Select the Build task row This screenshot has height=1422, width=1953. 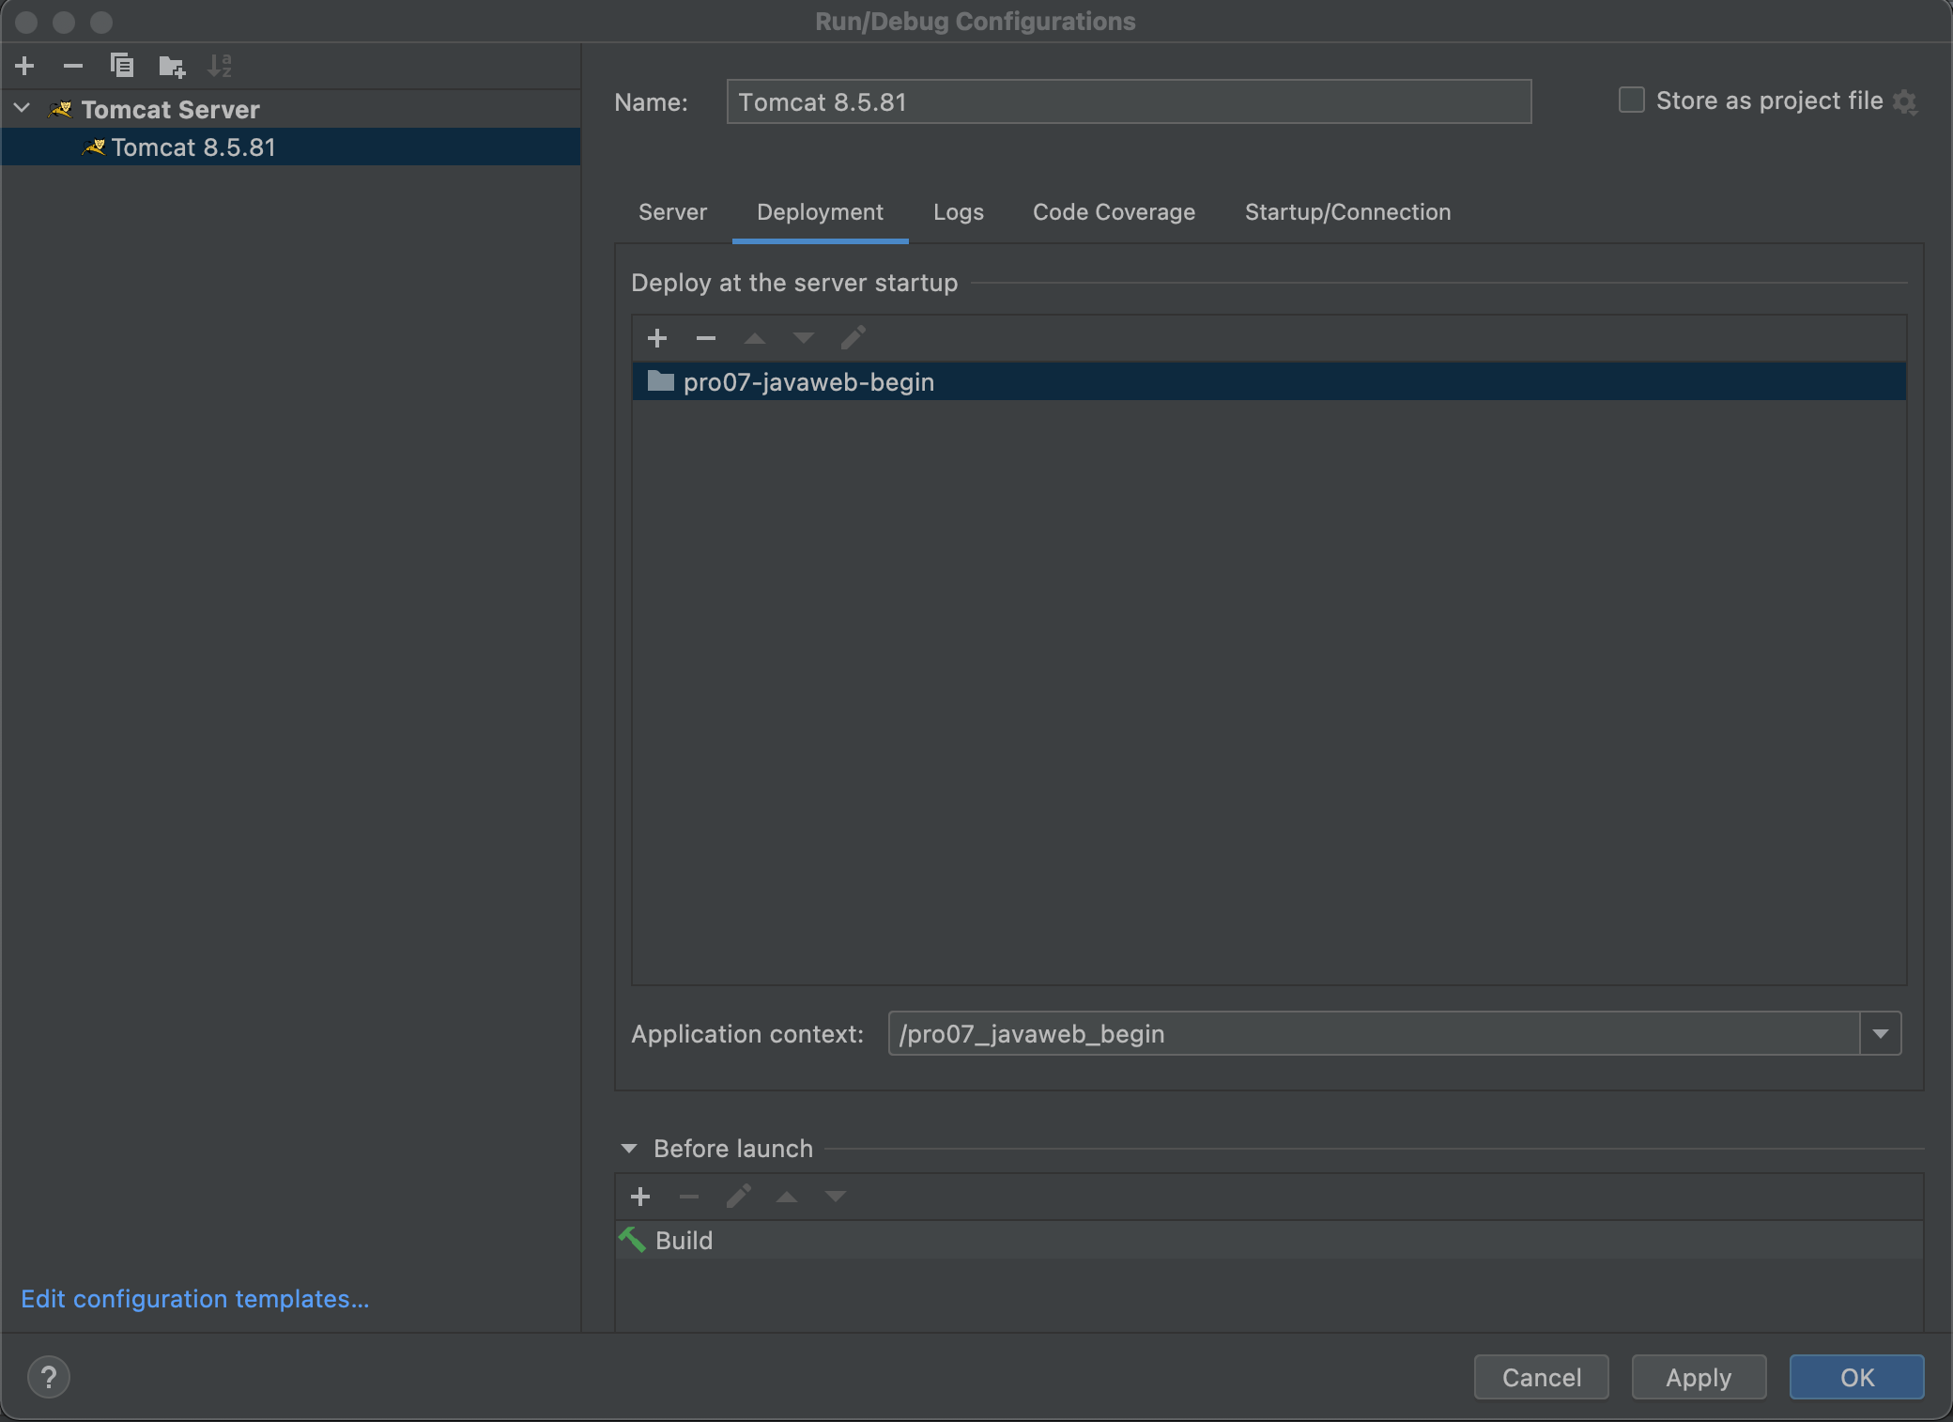coord(1269,1240)
